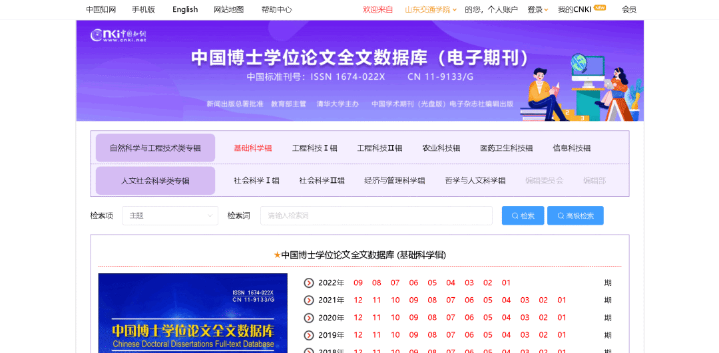Select the 社会科学Ⅱ辑 tab
The image size is (719, 353).
click(x=322, y=180)
